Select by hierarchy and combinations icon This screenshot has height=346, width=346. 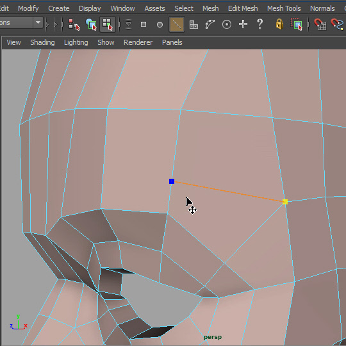click(74, 24)
